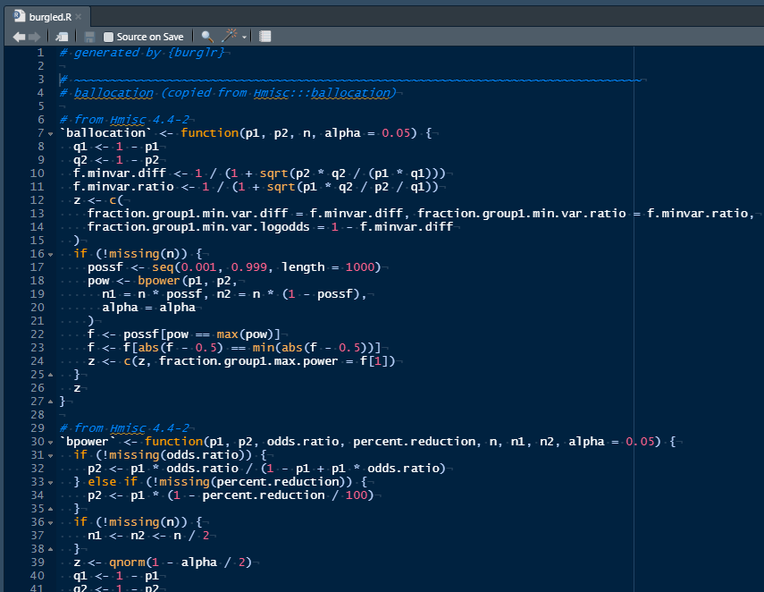Open burgled.R in a new window

[61, 37]
